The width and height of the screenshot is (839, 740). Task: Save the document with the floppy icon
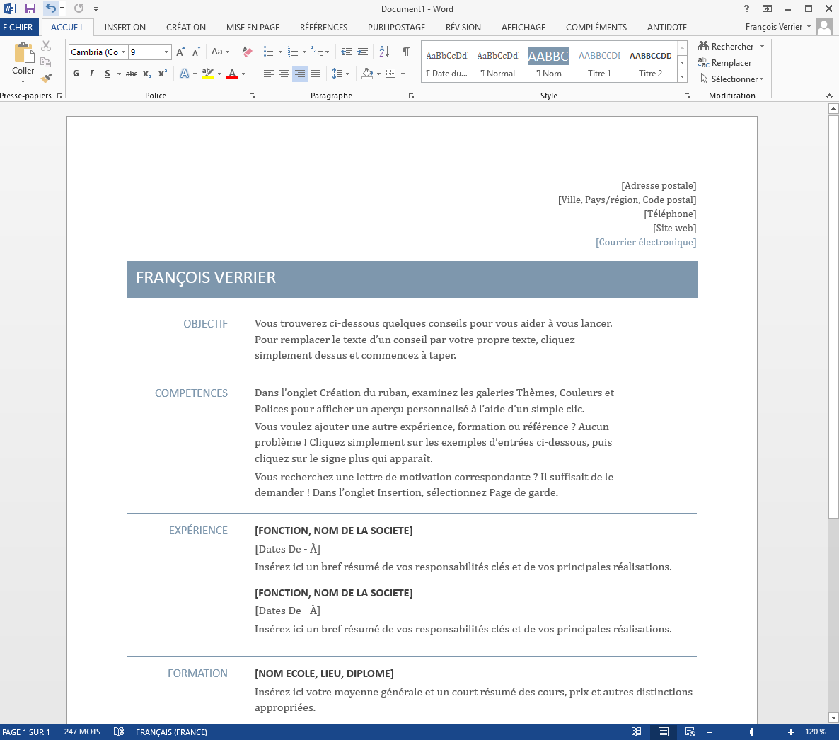pos(30,8)
